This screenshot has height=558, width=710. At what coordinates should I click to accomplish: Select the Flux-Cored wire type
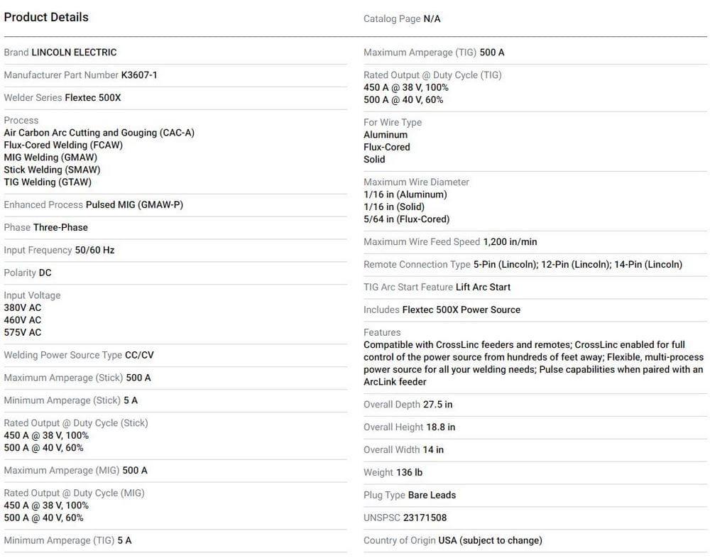point(387,147)
